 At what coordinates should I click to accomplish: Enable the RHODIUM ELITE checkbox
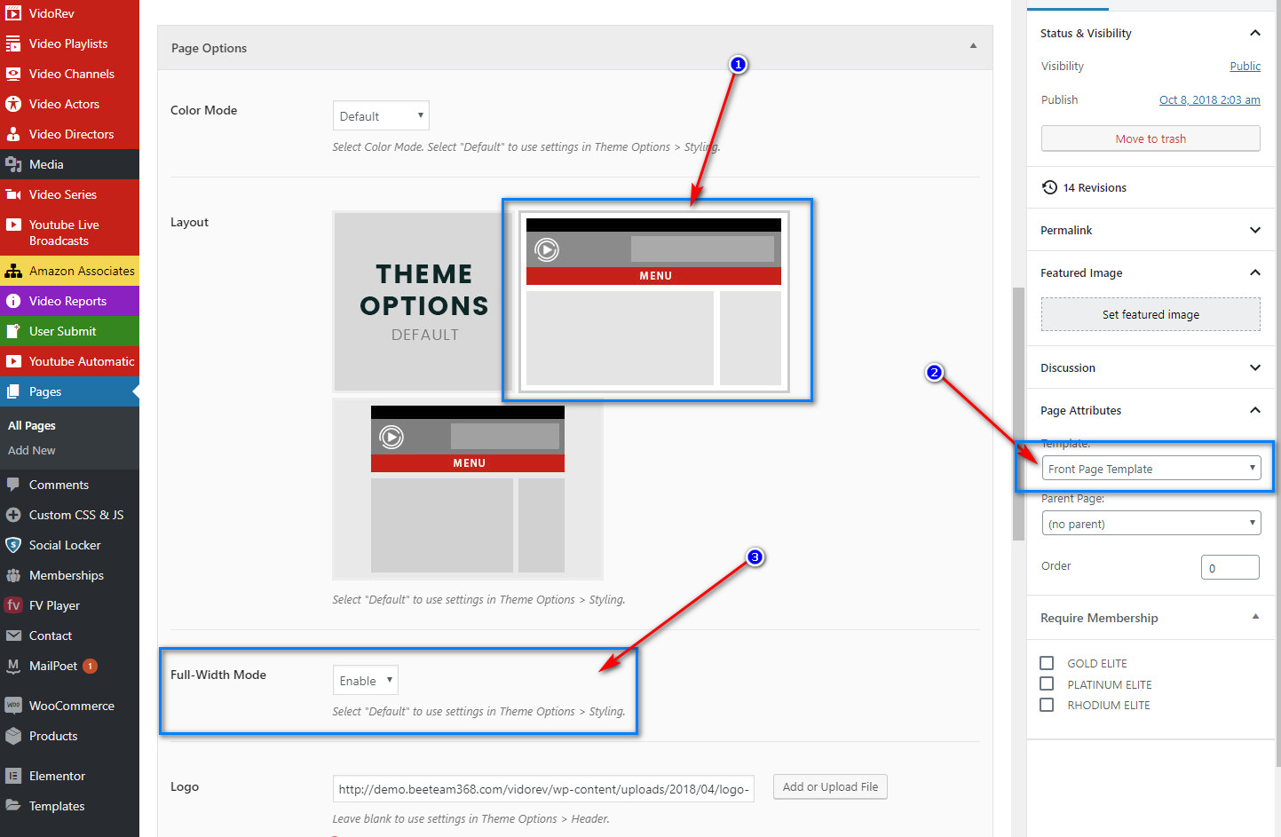click(x=1047, y=705)
